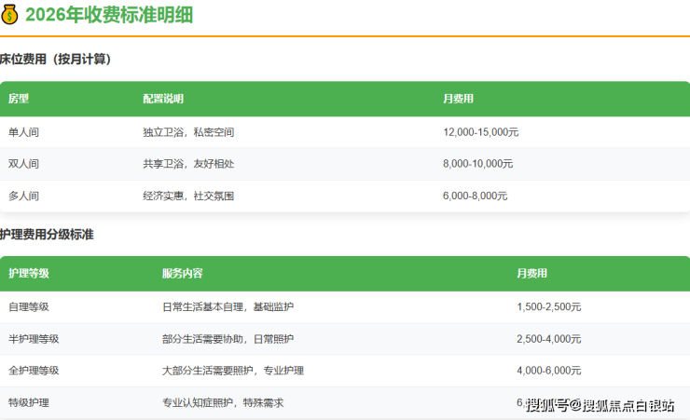The image size is (690, 420).
Task: Select the 双人间 row label
Action: 23,164
